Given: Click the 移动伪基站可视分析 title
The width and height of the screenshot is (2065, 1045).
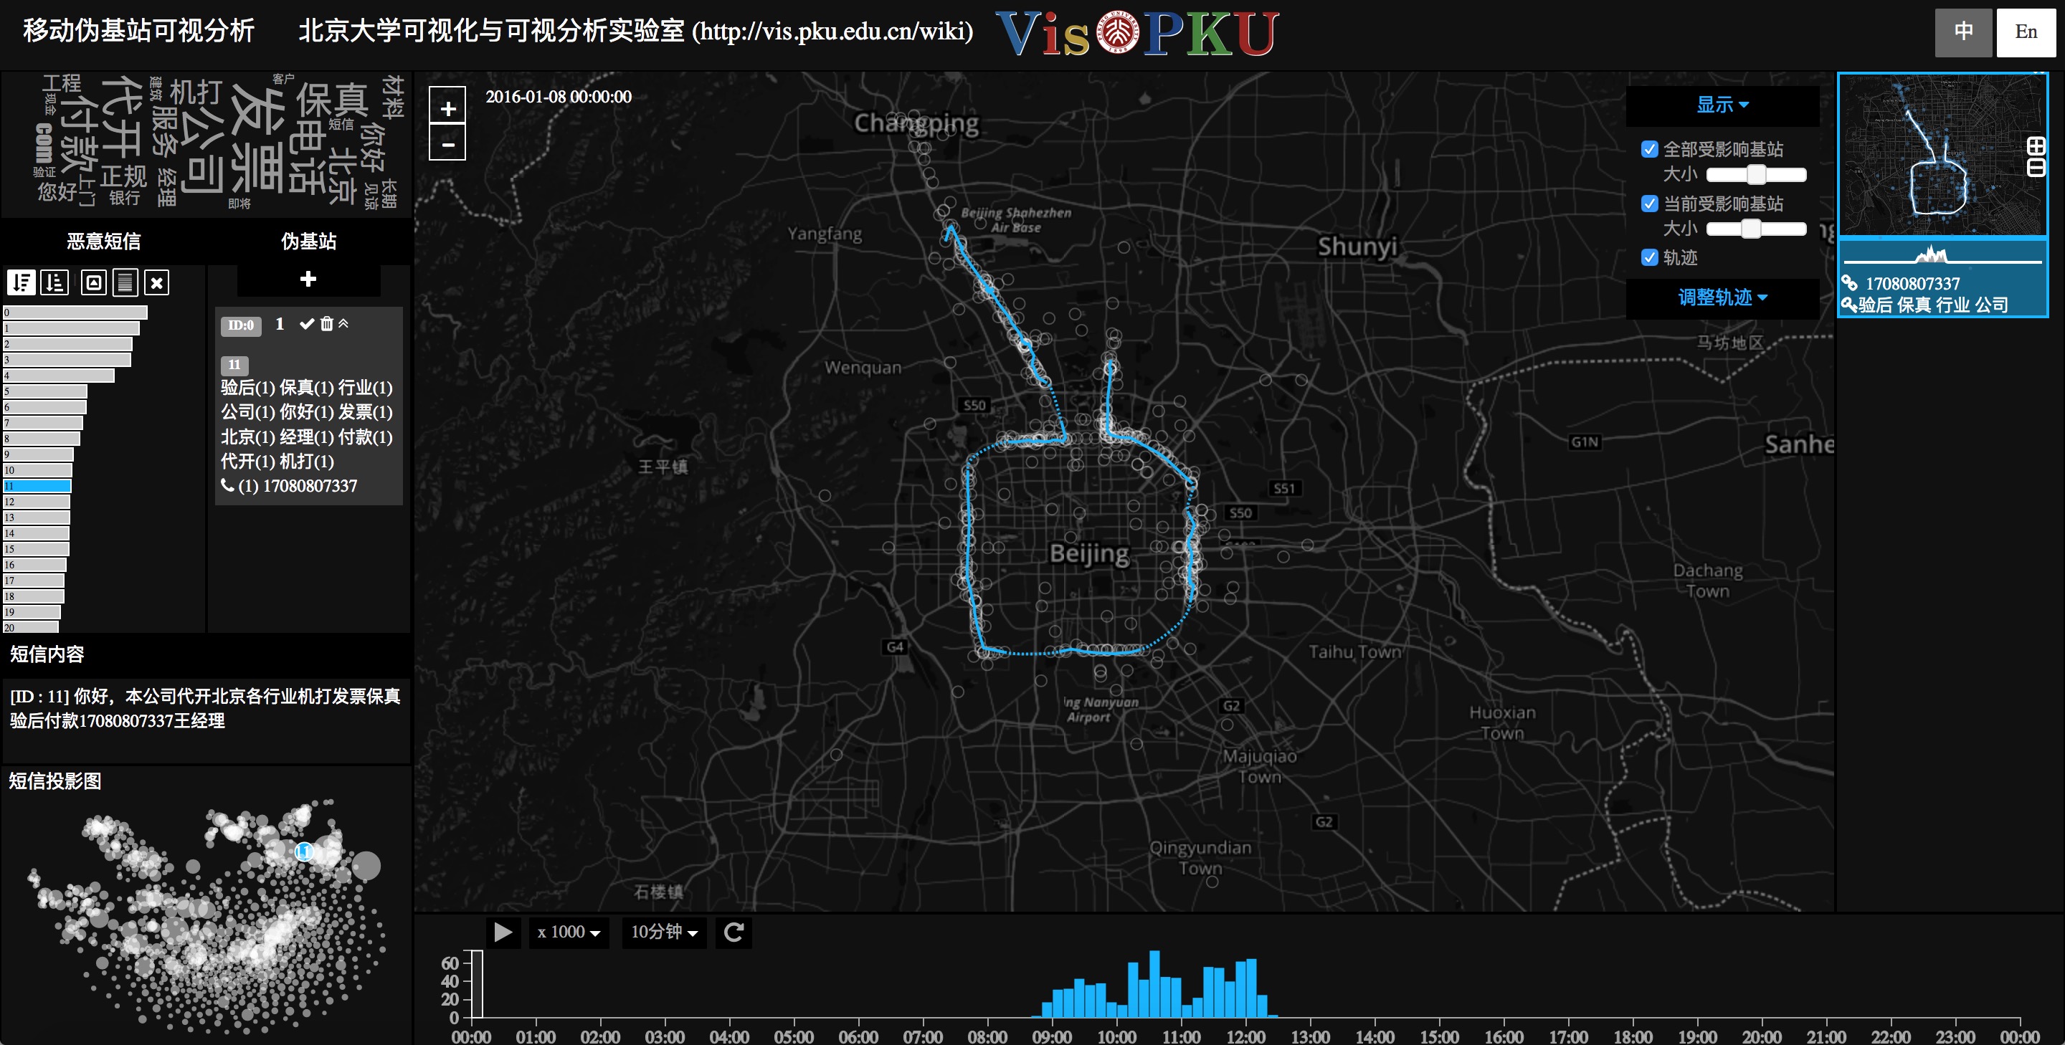Looking at the screenshot, I should pos(140,30).
